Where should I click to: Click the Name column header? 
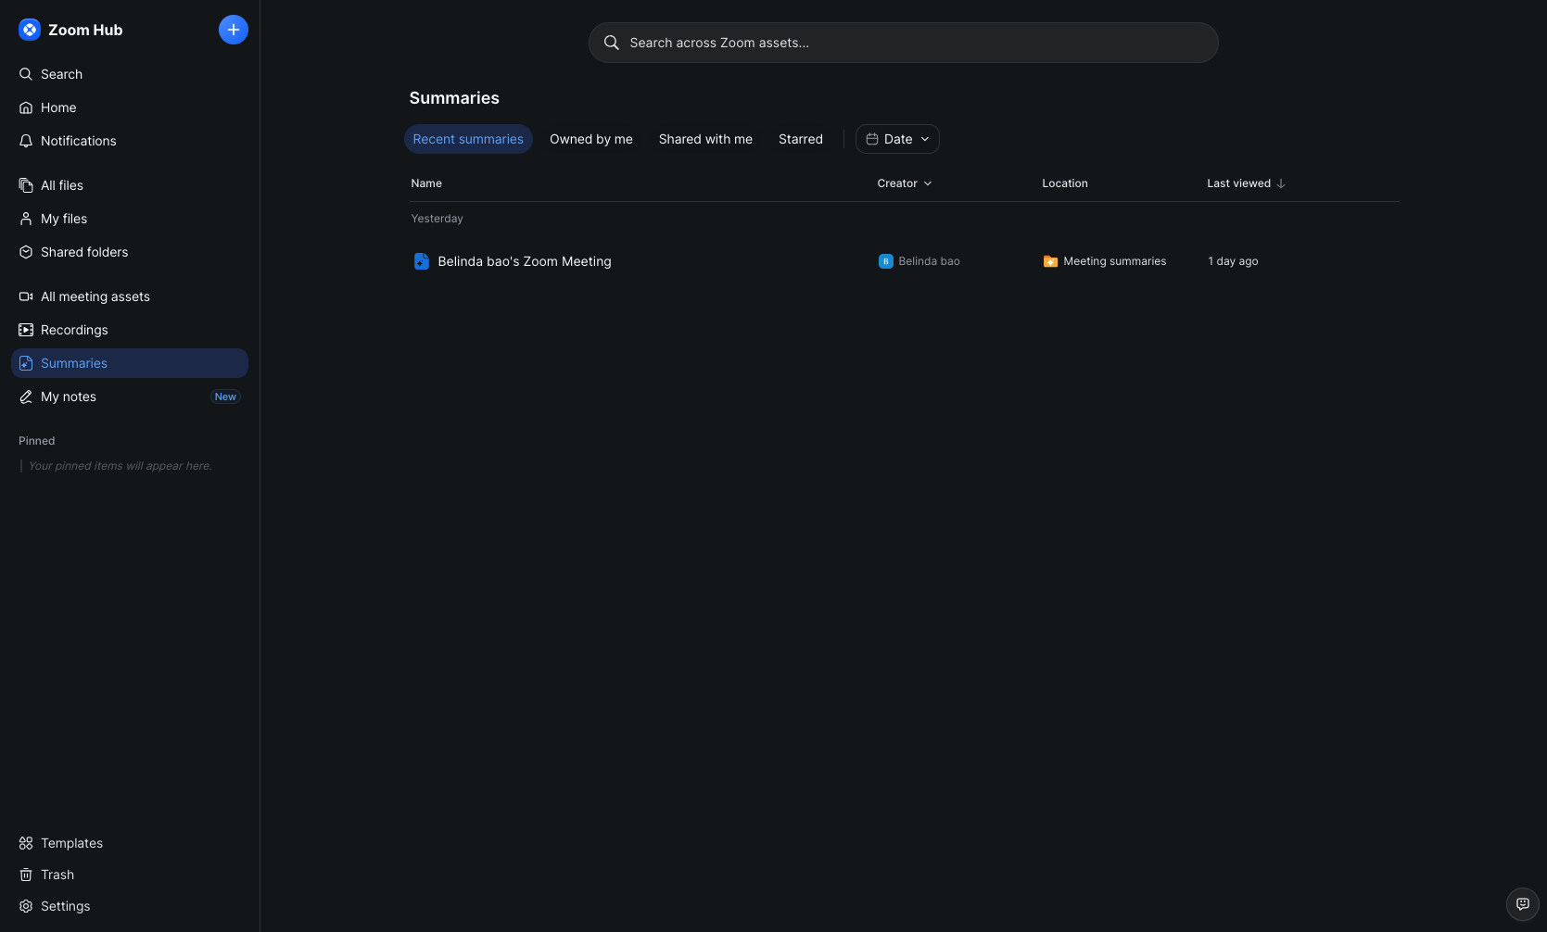click(x=426, y=183)
